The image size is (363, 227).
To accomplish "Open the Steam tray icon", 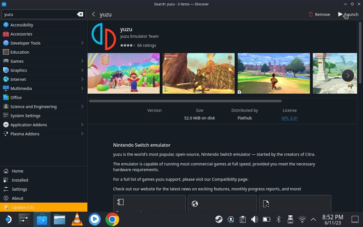I will click(x=219, y=219).
